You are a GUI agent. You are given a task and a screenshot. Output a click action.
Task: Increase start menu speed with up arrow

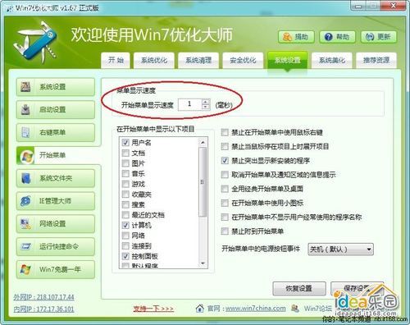(205, 102)
